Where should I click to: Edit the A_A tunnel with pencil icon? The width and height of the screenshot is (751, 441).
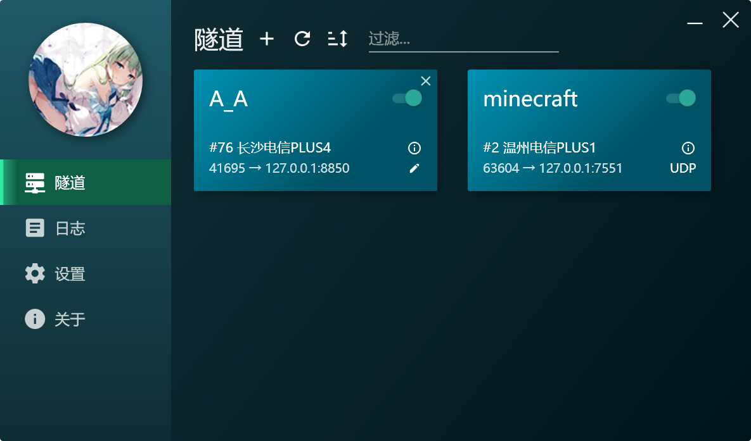(x=414, y=168)
